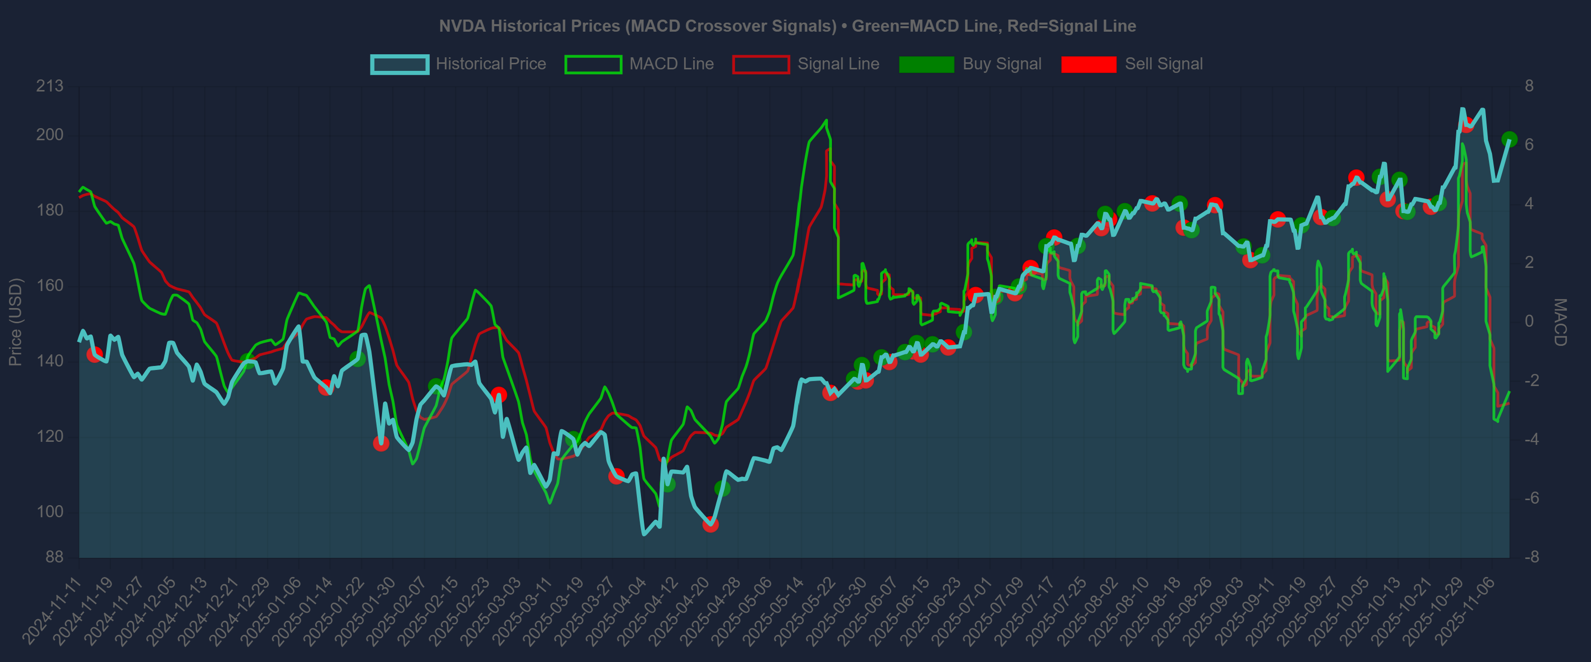Click the 120 price axis label

[x=49, y=436]
